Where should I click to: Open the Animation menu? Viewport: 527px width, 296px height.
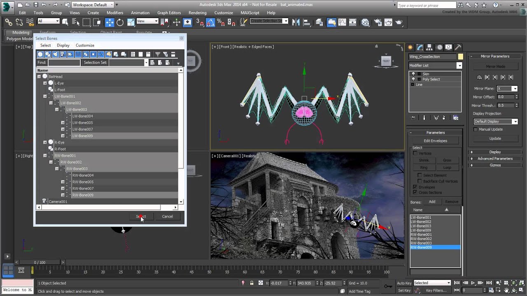click(x=140, y=13)
